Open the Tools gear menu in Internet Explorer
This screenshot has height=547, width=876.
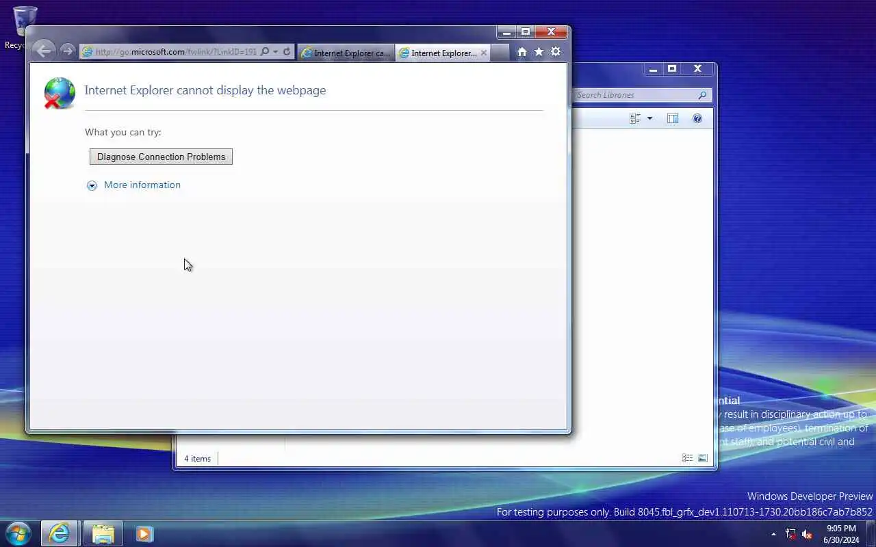[556, 52]
